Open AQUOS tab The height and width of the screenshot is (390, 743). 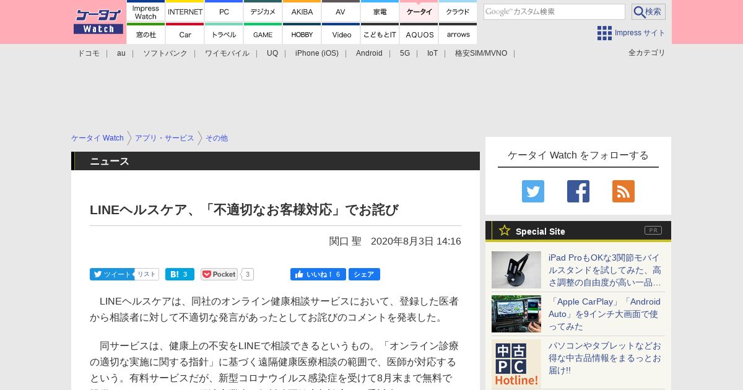pos(419,33)
